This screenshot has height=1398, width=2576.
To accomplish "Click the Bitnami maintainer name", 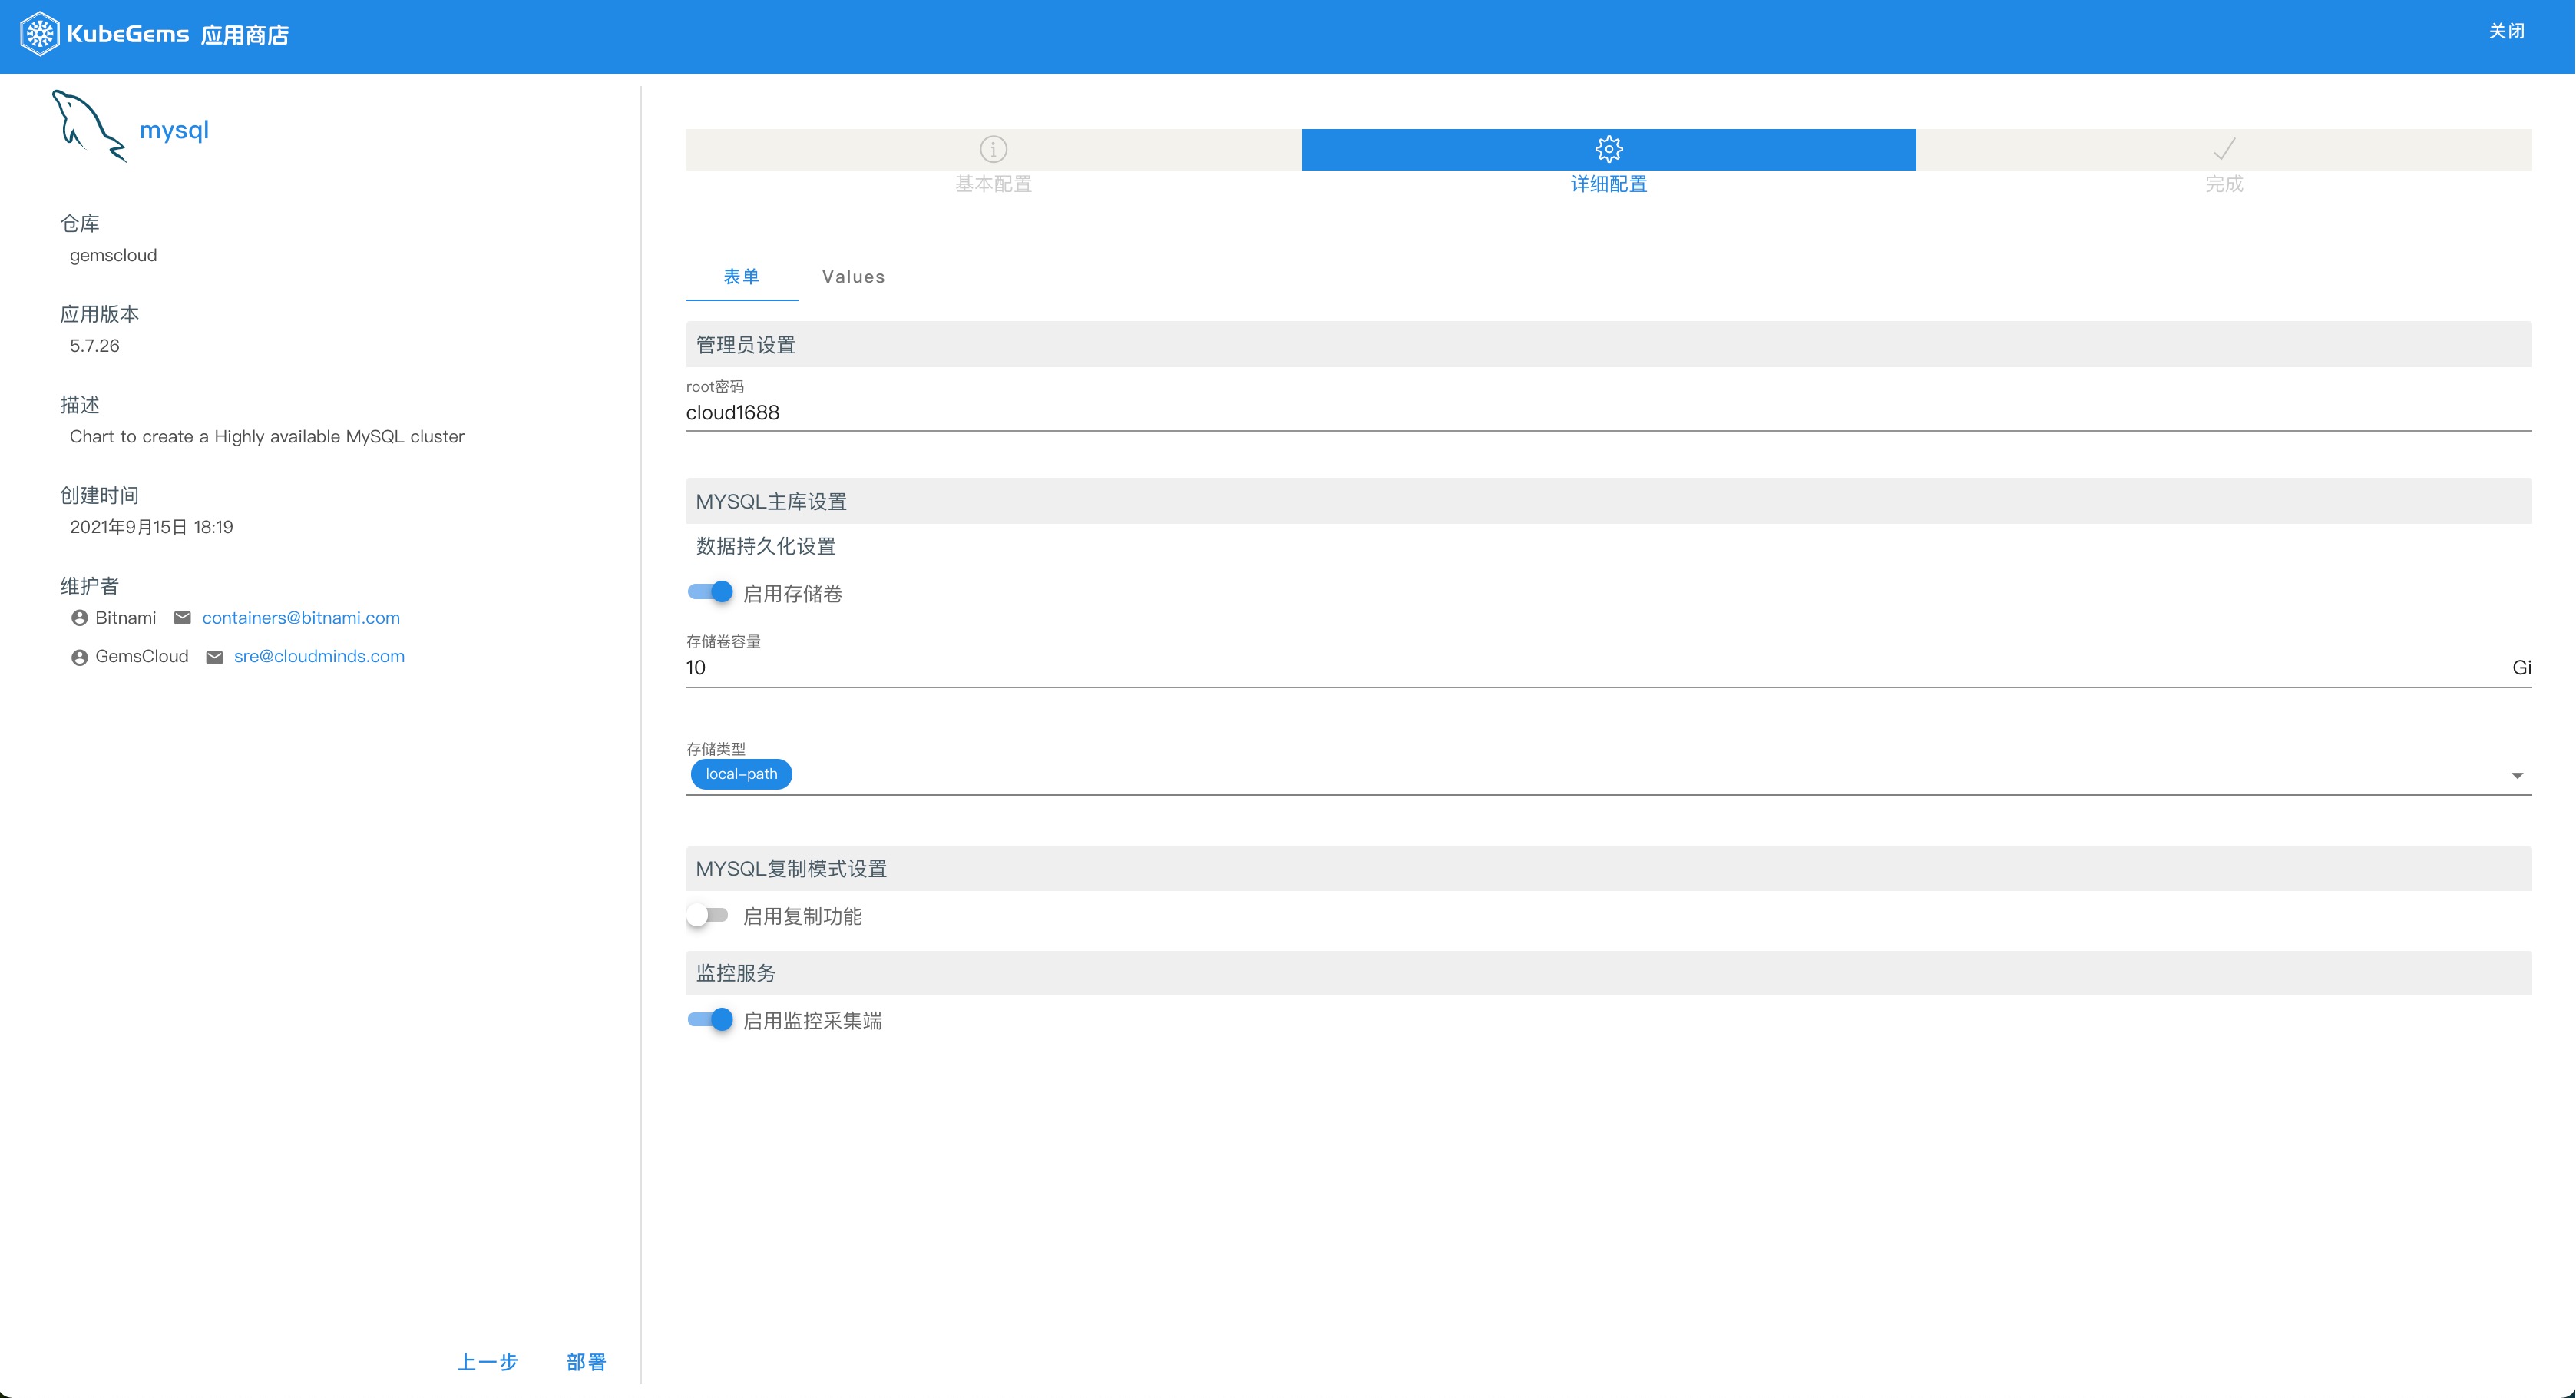I will tap(125, 618).
